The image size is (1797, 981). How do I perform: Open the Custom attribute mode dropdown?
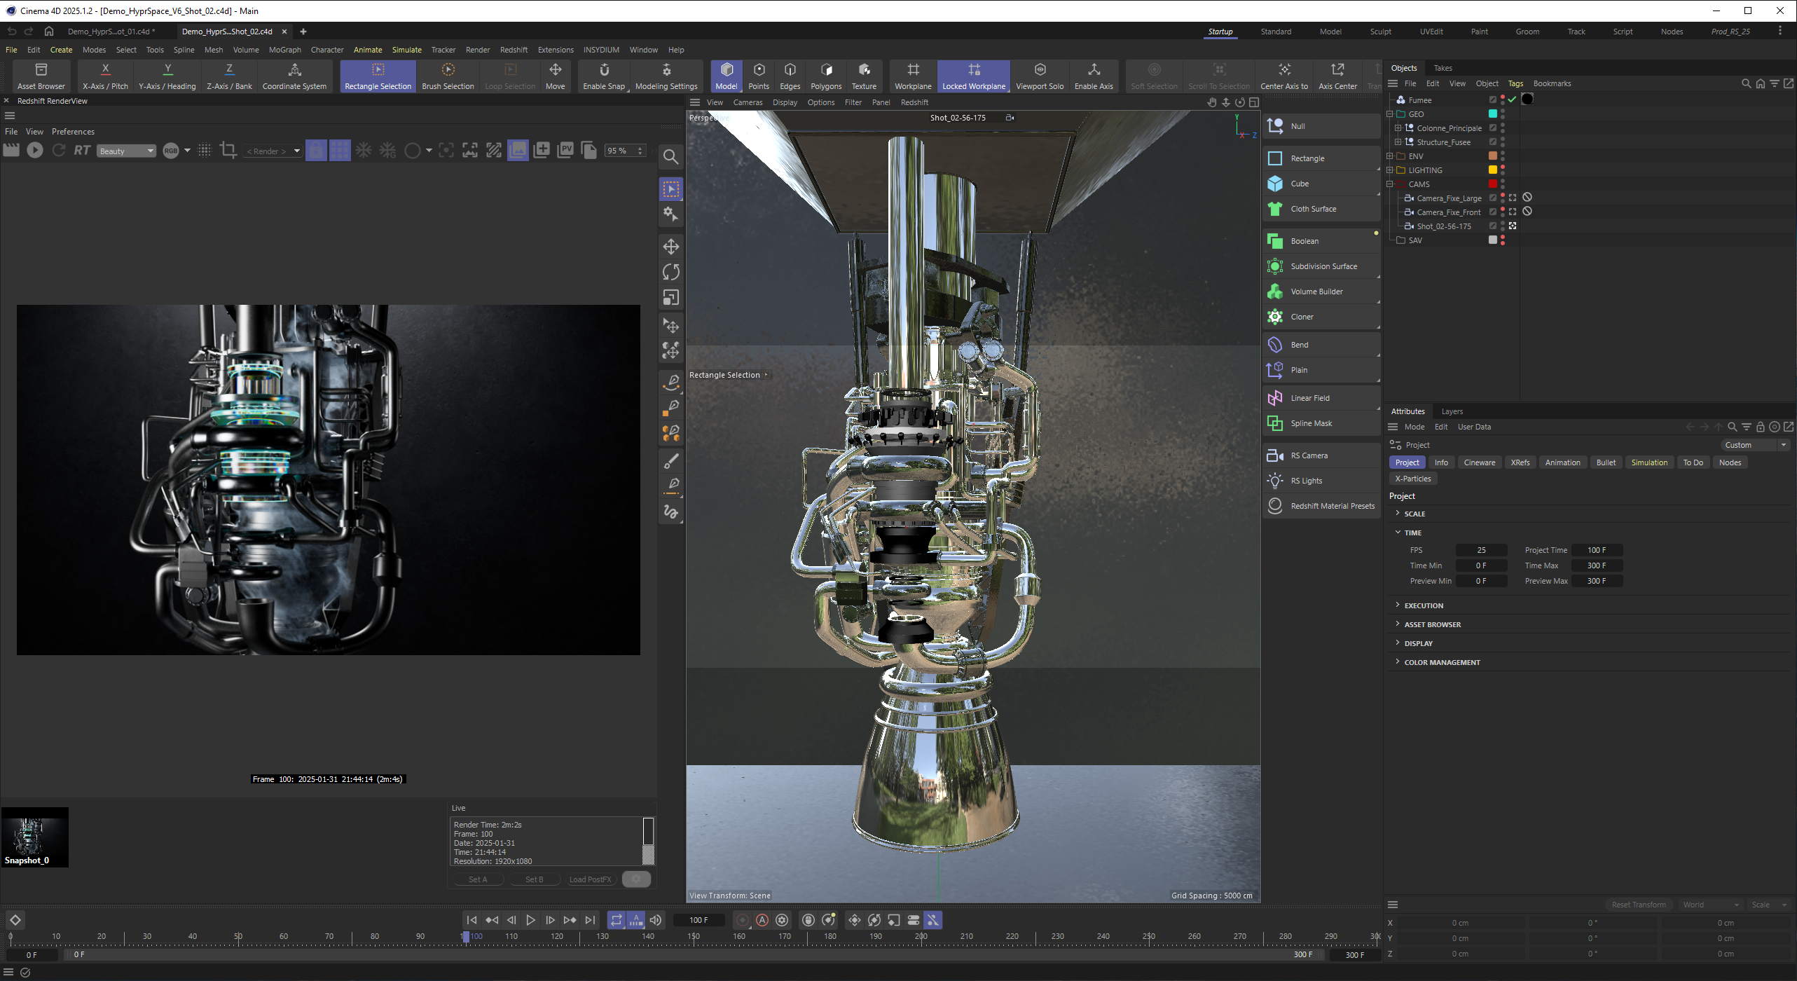(1756, 445)
